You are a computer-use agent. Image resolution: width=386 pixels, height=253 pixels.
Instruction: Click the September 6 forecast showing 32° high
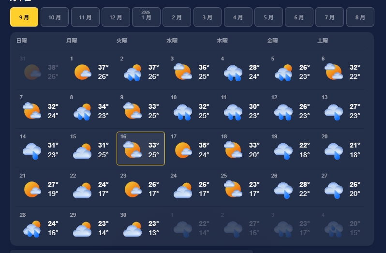coord(341,70)
